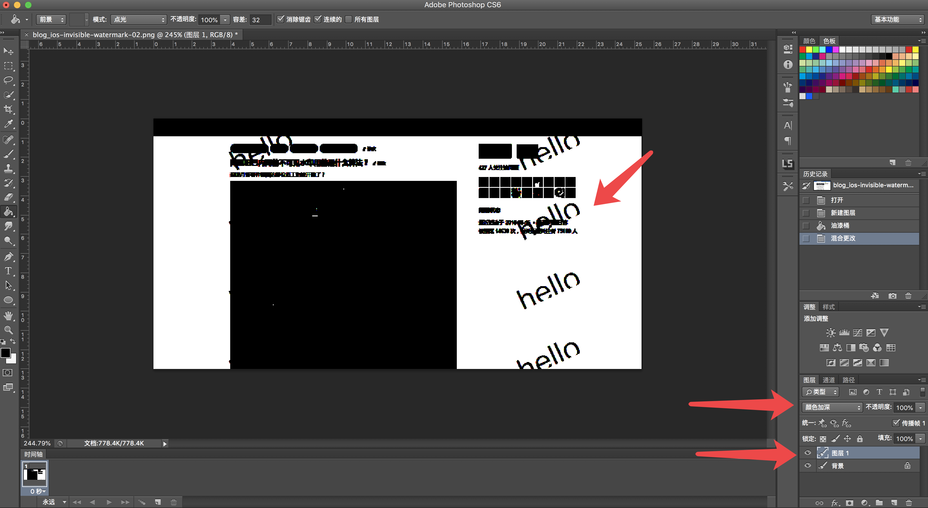Select the Clone Stamp tool
The image size is (928, 508).
pos(8,168)
